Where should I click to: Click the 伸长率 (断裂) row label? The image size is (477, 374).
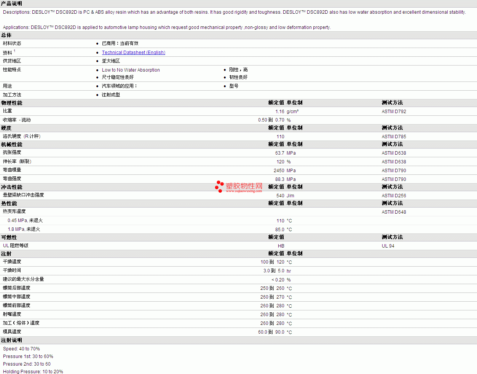(x=17, y=161)
